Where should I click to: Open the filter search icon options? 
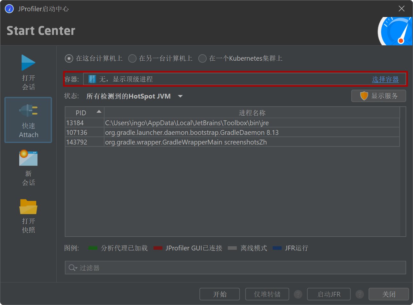coord(73,268)
